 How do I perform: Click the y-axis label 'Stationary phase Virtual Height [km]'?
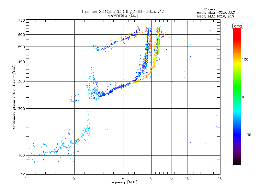click(x=14, y=97)
